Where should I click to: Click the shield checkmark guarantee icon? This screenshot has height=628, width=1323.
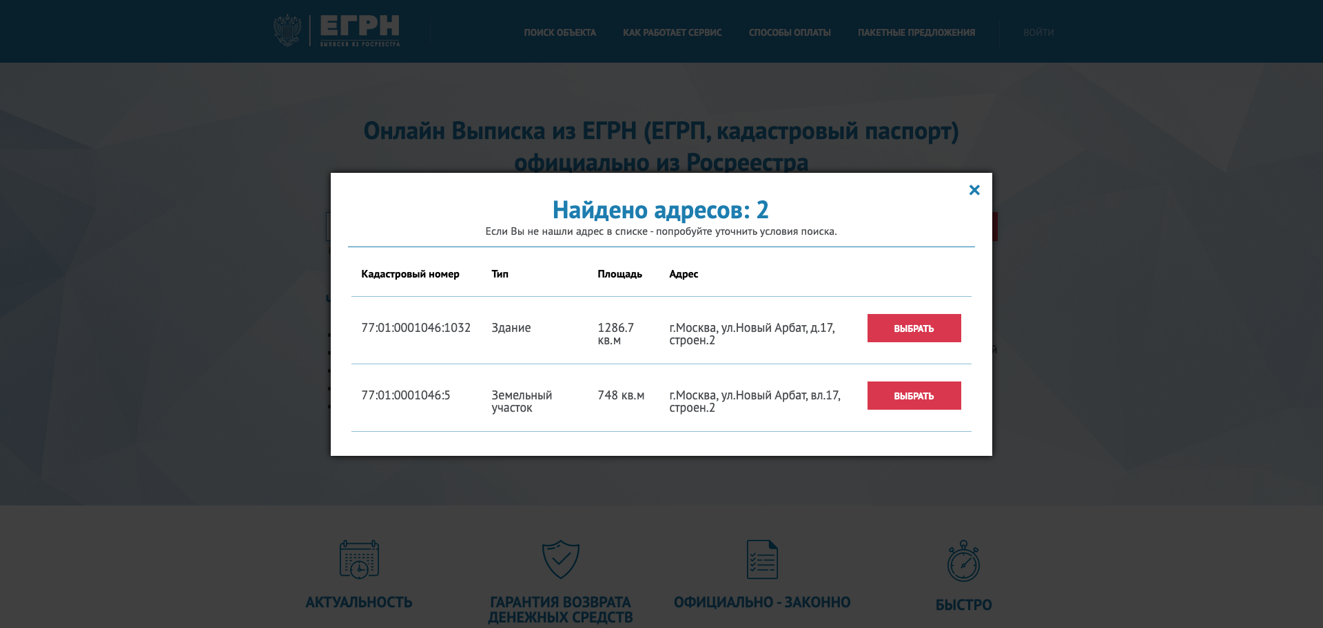click(x=560, y=559)
